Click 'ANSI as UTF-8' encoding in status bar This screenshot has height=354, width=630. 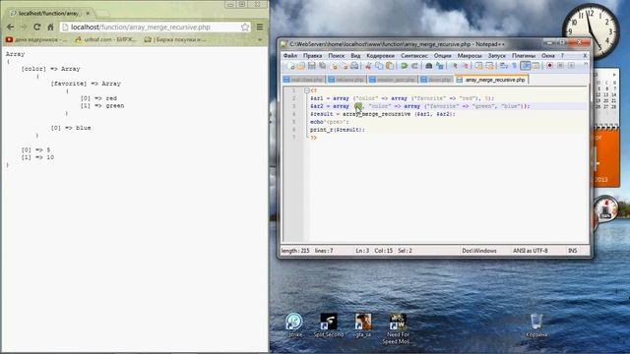[530, 251]
